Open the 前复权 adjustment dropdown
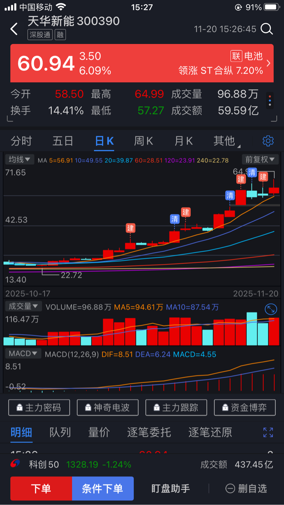The height and width of the screenshot is (505, 284). coord(260,159)
